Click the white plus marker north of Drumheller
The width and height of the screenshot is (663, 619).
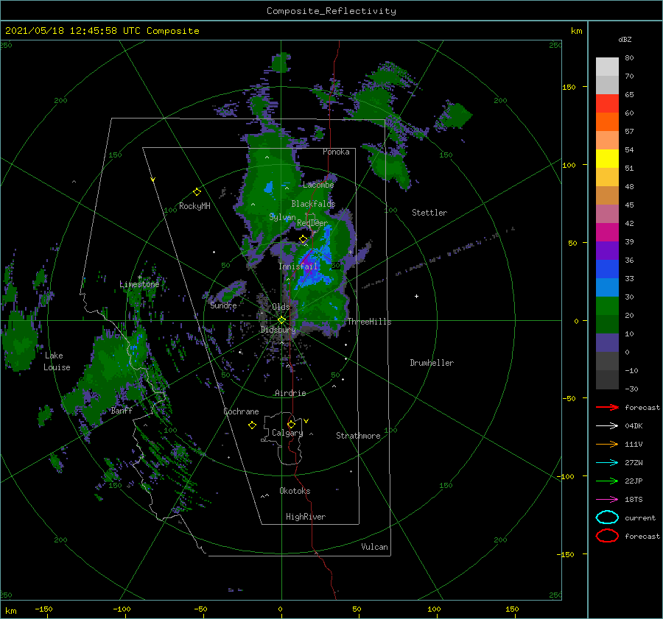(416, 296)
